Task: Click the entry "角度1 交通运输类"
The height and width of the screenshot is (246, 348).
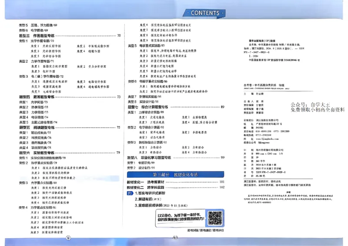Action: pos(152,117)
